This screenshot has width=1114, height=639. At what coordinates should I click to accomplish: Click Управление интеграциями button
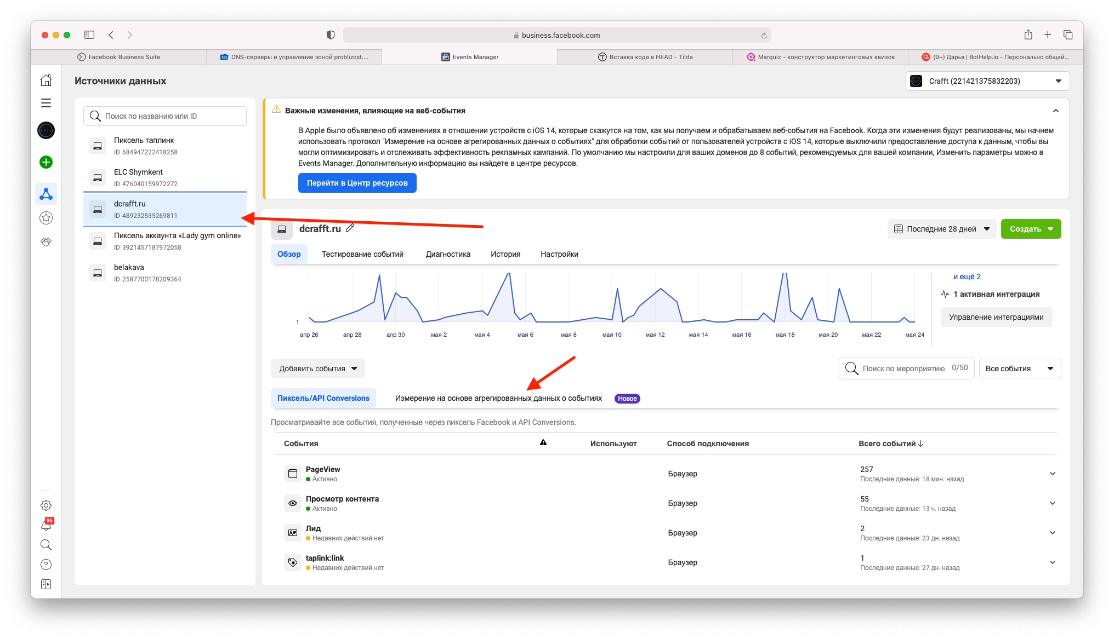click(996, 317)
